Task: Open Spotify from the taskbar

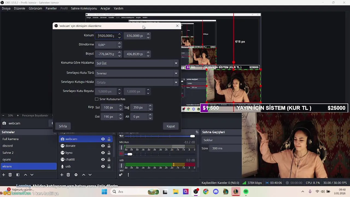Action: point(246,192)
